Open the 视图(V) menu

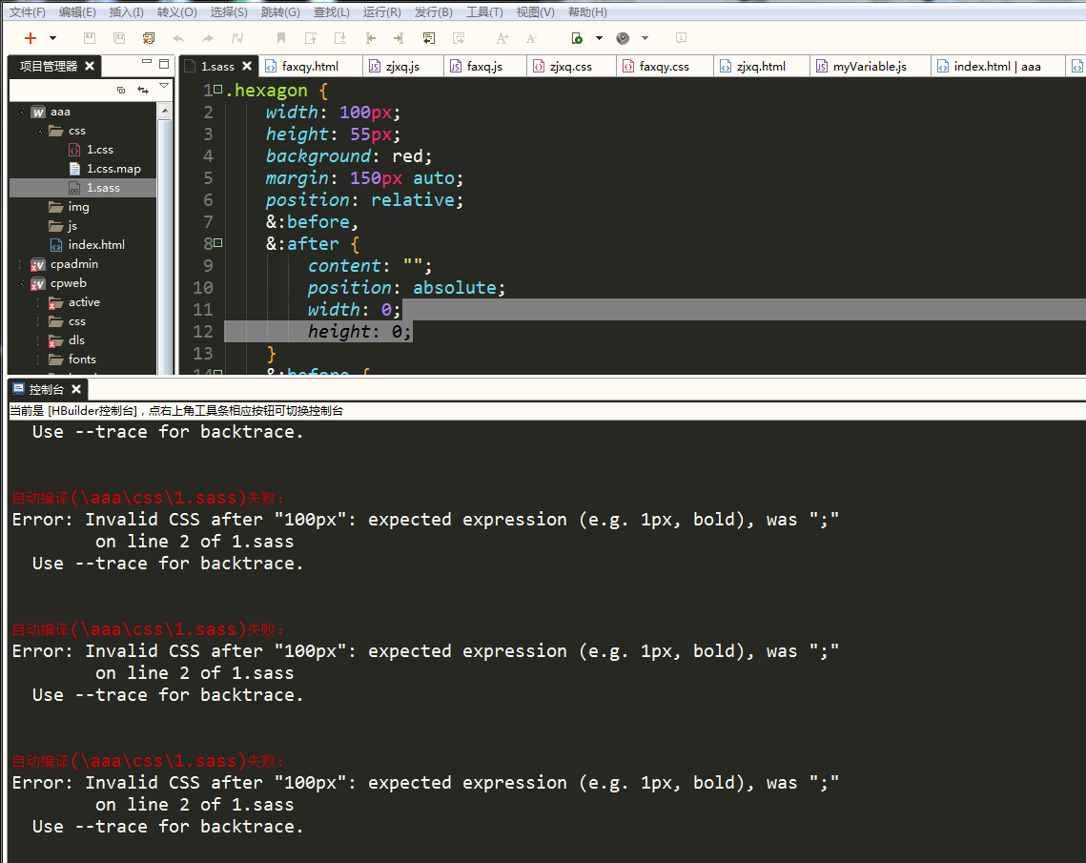536,11
